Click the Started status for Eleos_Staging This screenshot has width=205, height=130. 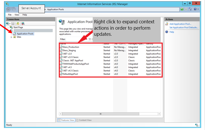click(107, 50)
